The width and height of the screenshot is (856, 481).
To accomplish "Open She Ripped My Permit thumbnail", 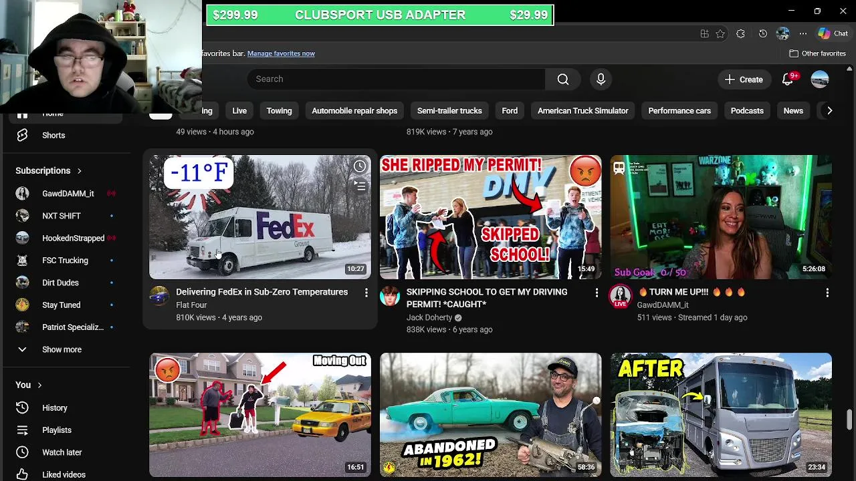I will click(x=491, y=217).
